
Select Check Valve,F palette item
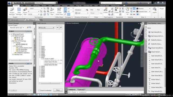click(154, 52)
